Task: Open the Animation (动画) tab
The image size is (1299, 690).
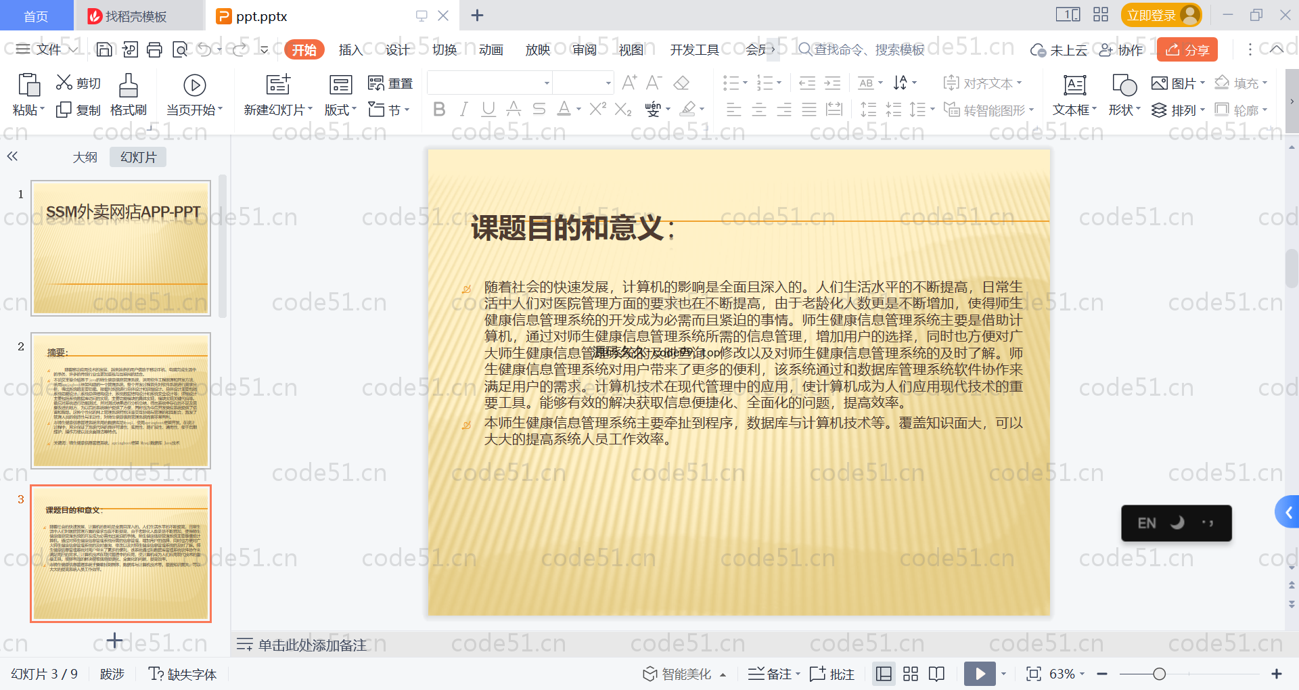Action: click(491, 49)
